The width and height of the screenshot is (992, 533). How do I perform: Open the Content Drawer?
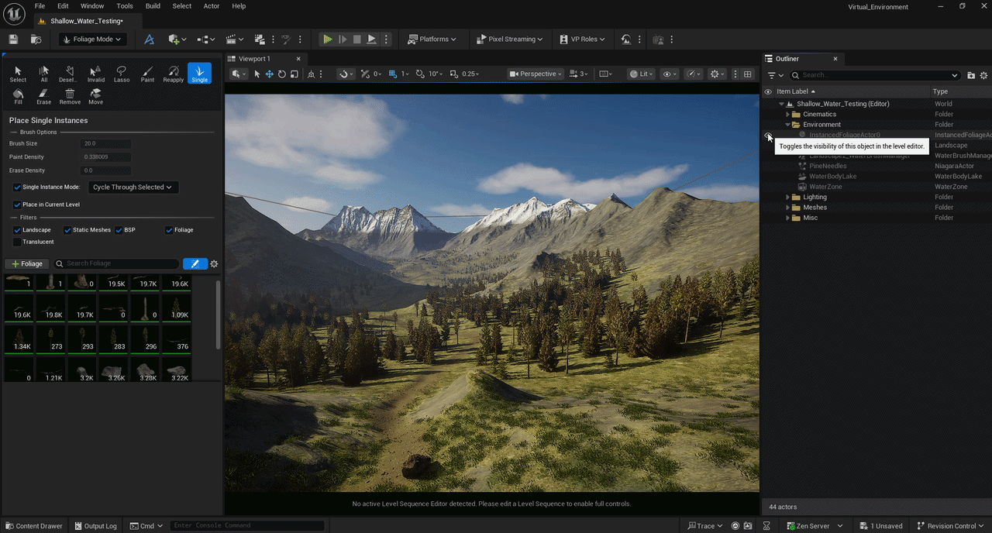(x=33, y=526)
